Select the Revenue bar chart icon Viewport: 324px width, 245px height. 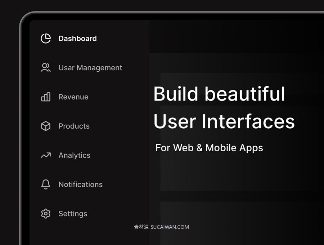46,97
